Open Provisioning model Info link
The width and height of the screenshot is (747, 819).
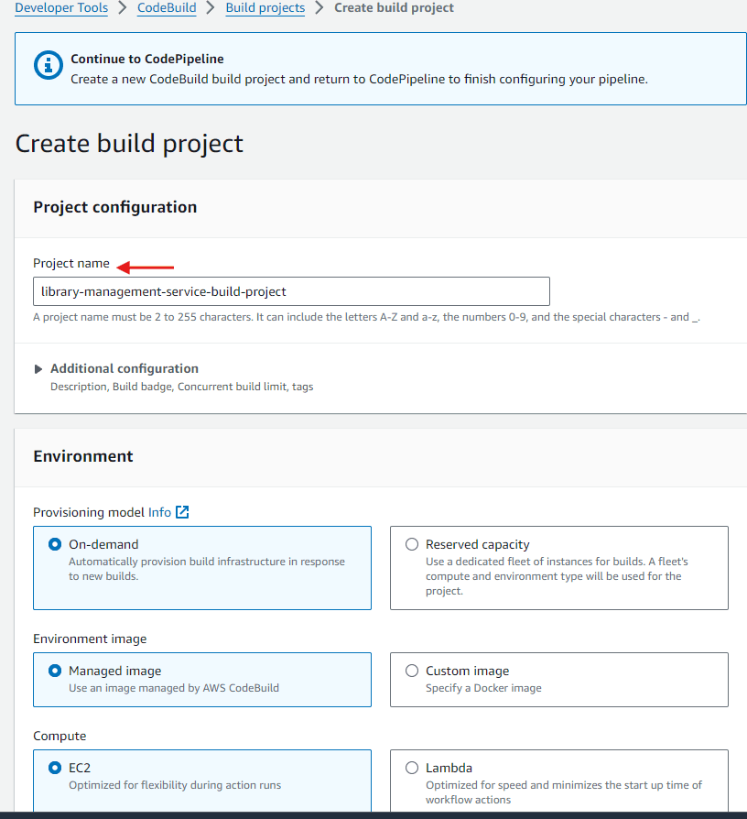tap(159, 512)
